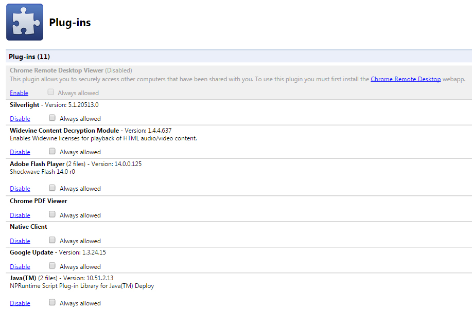Click the Java(TM) plugin name
Viewport: 472px width, 309px height.
coord(23,278)
